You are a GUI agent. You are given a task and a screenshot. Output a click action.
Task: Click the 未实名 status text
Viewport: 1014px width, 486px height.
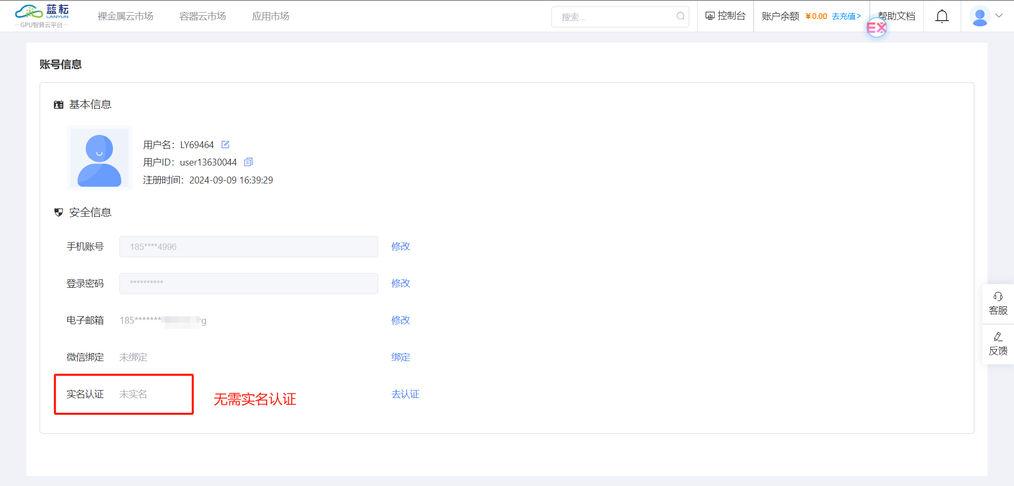[x=134, y=394]
